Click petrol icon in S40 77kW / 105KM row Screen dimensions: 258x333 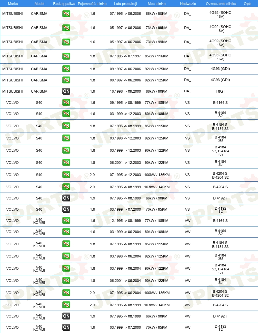(x=66, y=103)
